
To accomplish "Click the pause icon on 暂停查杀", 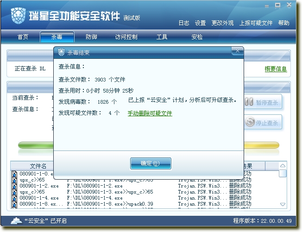I will [x=249, y=102].
